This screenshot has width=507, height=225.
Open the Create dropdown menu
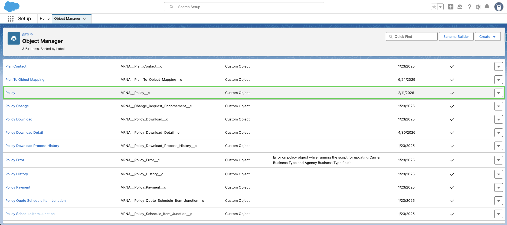(x=488, y=36)
